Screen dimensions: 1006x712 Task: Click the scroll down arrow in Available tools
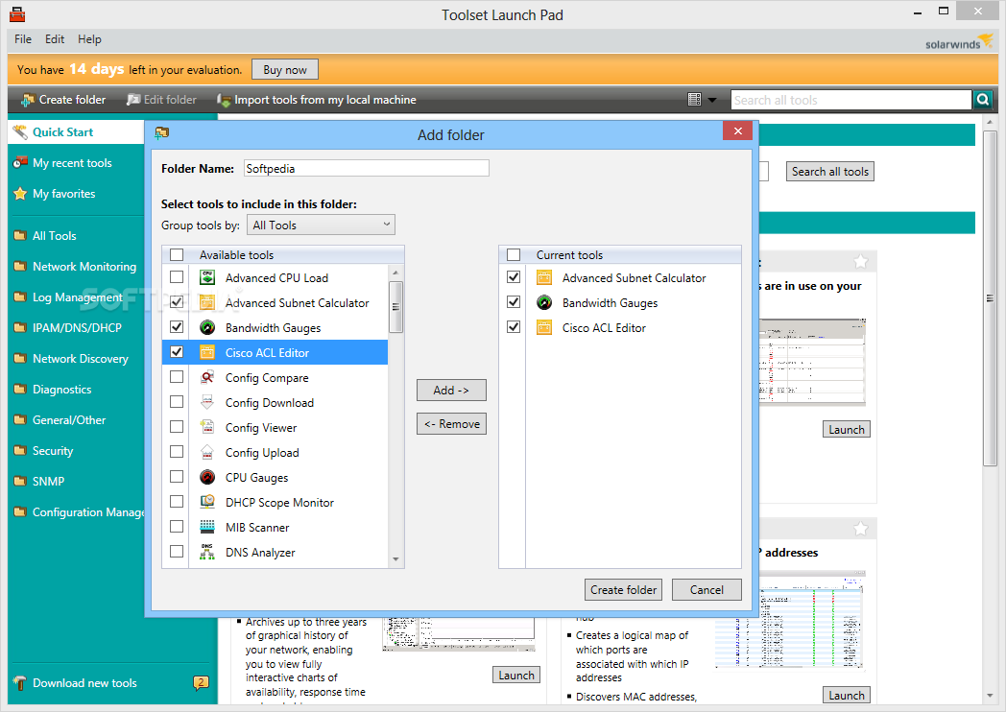(x=395, y=559)
